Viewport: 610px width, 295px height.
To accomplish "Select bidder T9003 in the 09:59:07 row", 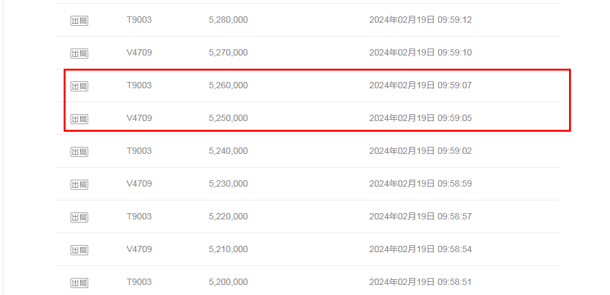I will point(139,85).
